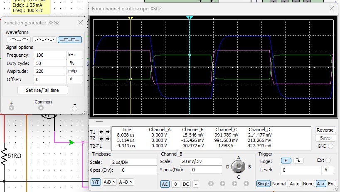This screenshot has height=192, width=340.
Task: Open trigger source A dropdown
Action: click(320, 184)
